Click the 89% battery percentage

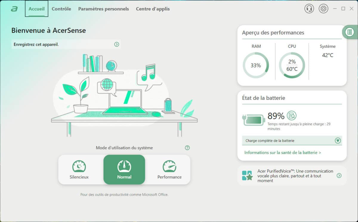point(276,116)
